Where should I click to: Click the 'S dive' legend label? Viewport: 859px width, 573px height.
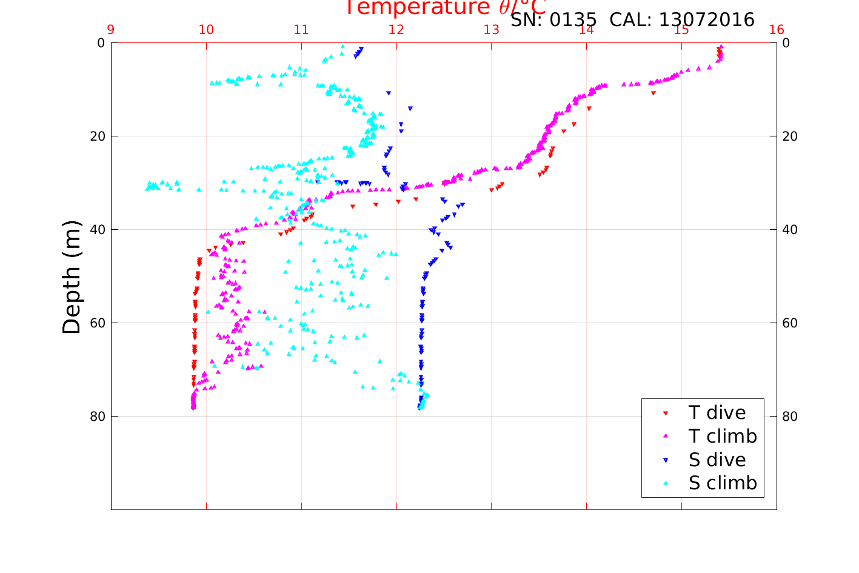click(x=717, y=460)
